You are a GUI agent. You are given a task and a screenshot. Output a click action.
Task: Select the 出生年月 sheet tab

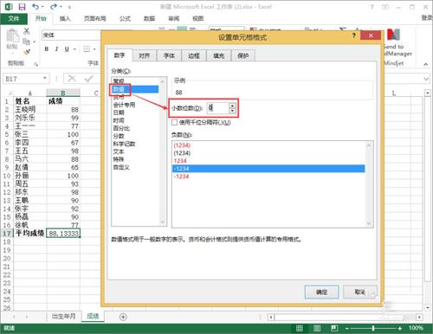64,316
